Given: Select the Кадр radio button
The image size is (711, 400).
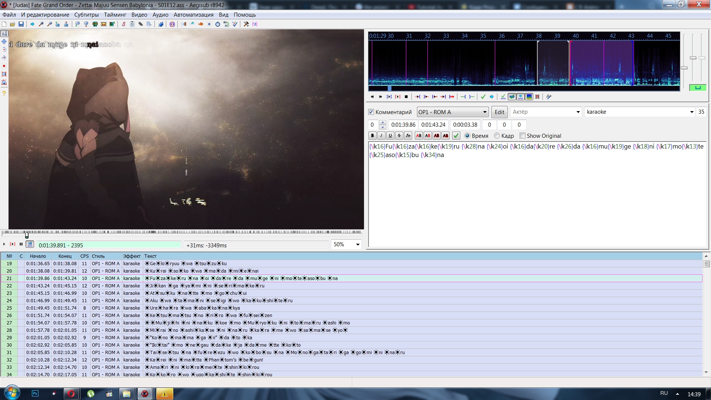Looking at the screenshot, I should [x=497, y=136].
